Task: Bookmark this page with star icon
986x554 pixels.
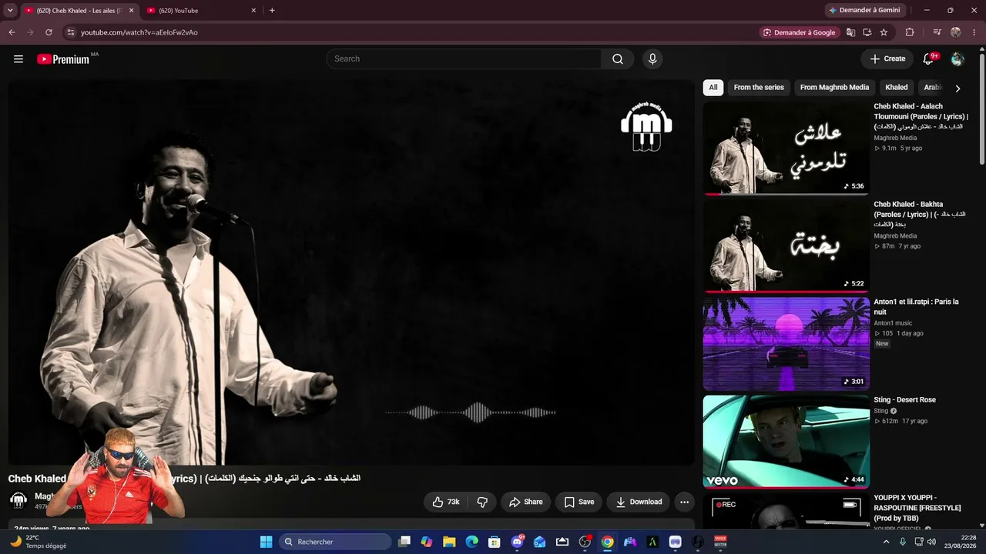Action: (x=884, y=32)
